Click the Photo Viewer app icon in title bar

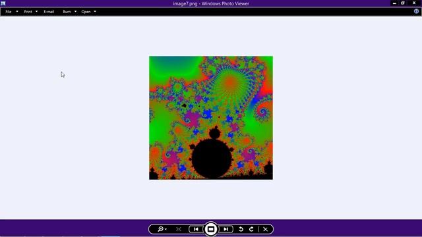(x=3, y=3)
